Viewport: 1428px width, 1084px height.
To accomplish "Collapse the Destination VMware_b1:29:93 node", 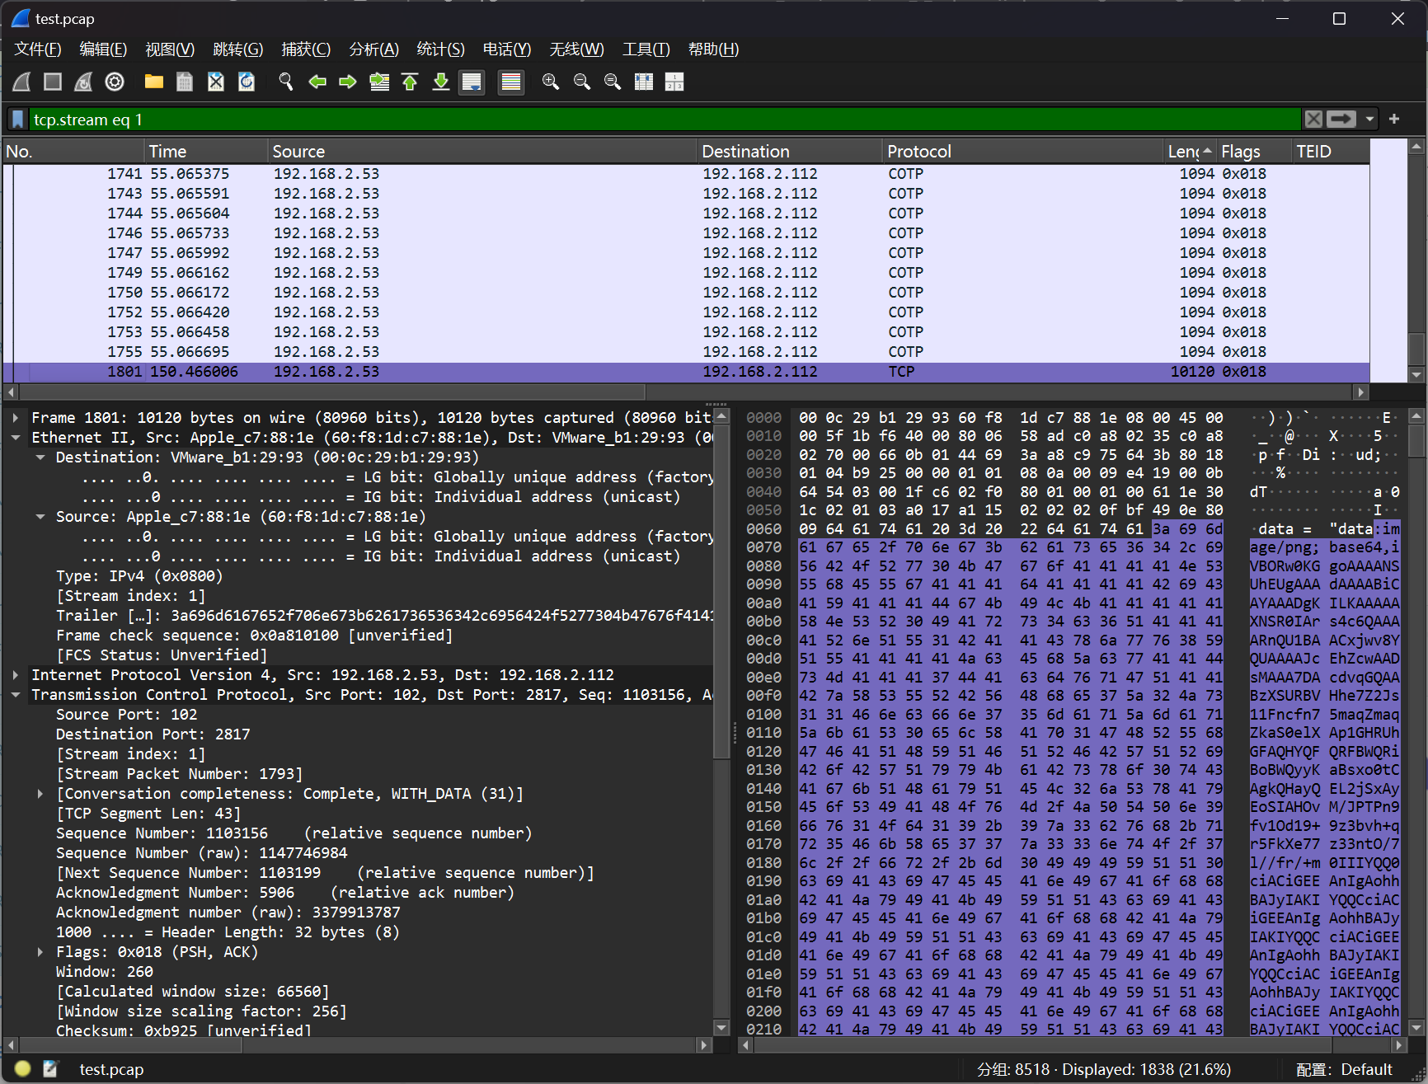I will tap(40, 458).
